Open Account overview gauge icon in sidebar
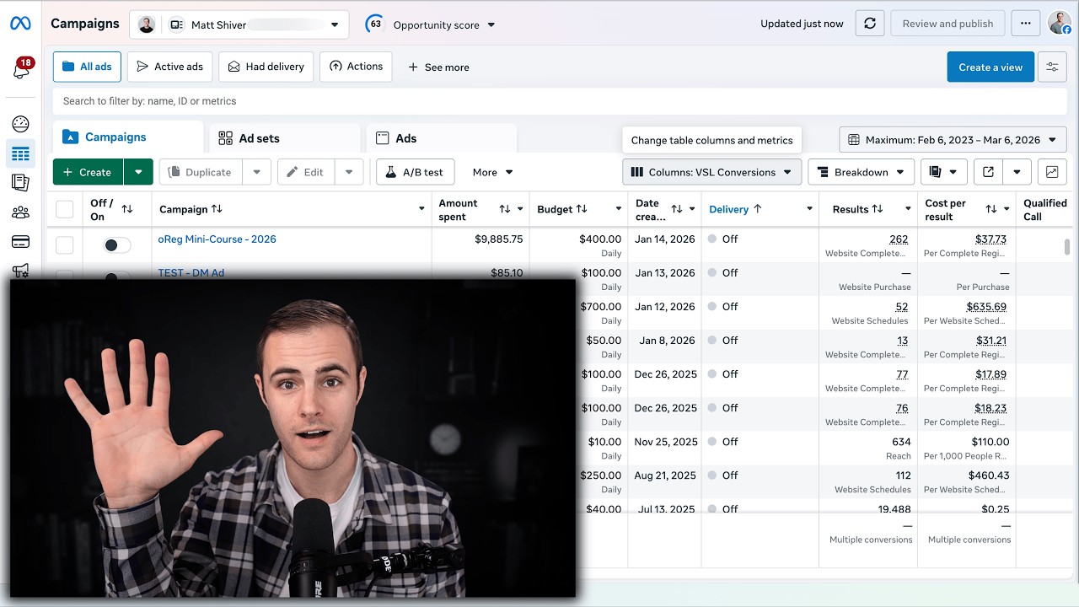Image resolution: width=1079 pixels, height=607 pixels. coord(20,124)
